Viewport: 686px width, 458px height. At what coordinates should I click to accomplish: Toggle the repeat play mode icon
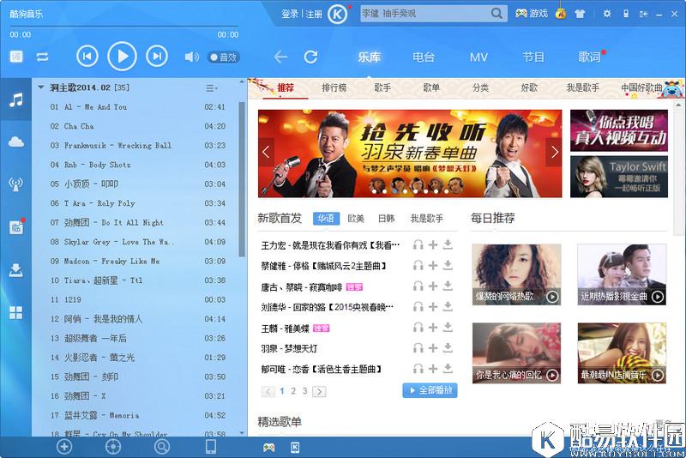[x=42, y=57]
